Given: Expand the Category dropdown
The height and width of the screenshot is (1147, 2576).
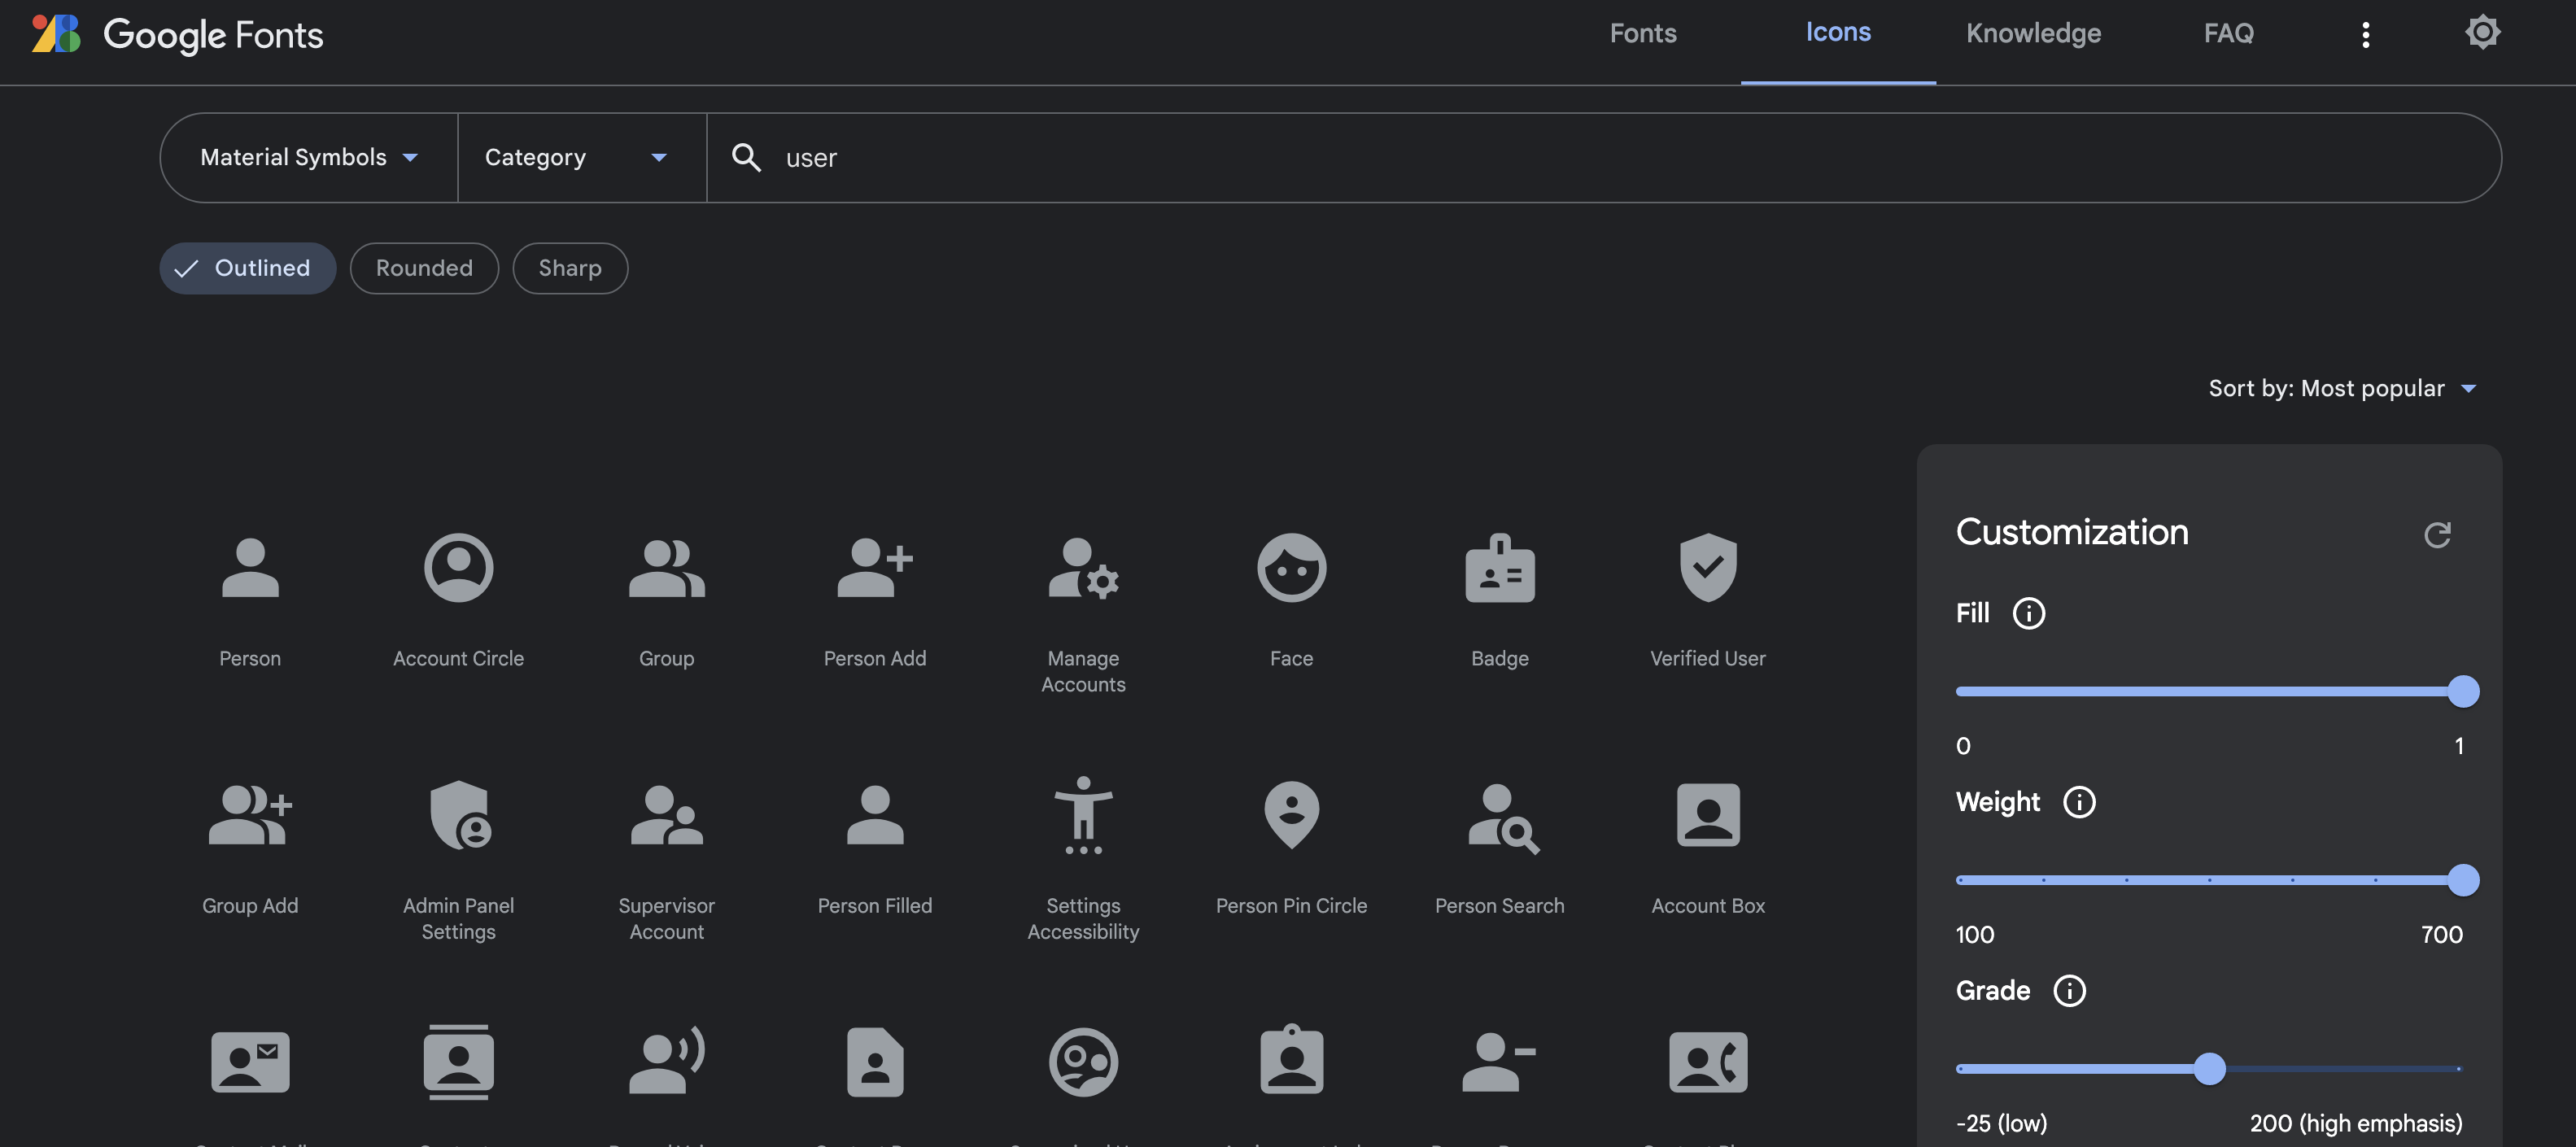Looking at the screenshot, I should 576,158.
